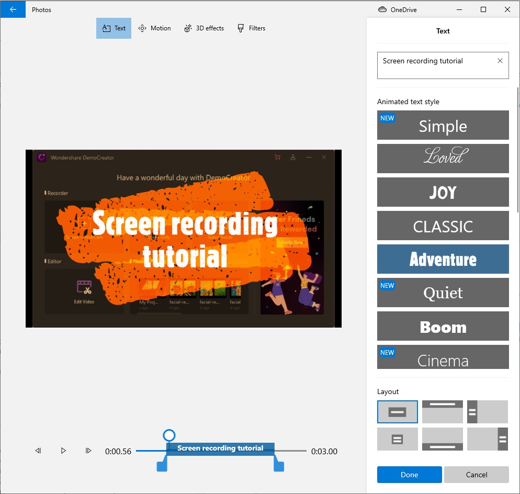Select the left sidebar text layout
The image size is (520, 494).
point(488,412)
